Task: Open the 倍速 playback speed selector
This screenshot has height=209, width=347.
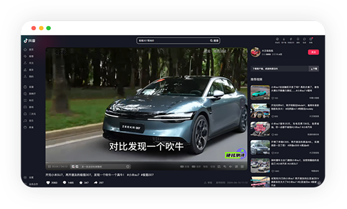Action: tap(213, 166)
